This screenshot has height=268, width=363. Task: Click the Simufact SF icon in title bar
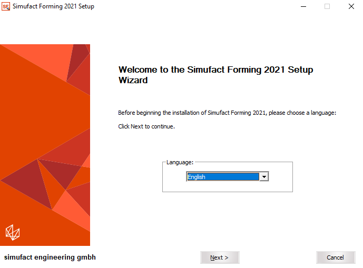pyautogui.click(x=6, y=6)
